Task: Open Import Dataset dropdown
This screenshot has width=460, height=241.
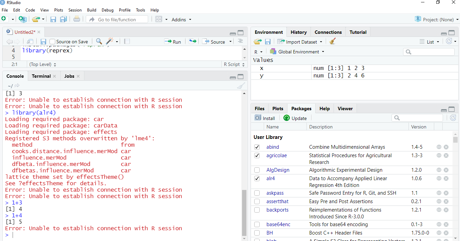Action: (299, 42)
